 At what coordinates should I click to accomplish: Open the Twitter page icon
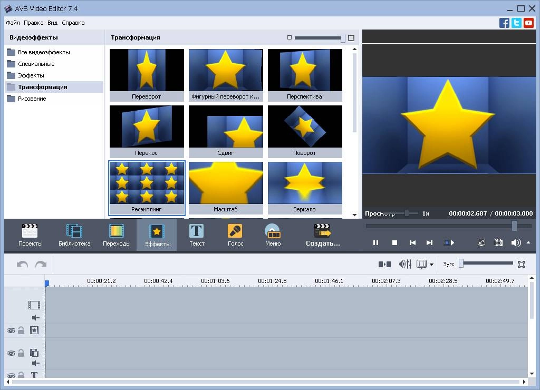click(516, 23)
